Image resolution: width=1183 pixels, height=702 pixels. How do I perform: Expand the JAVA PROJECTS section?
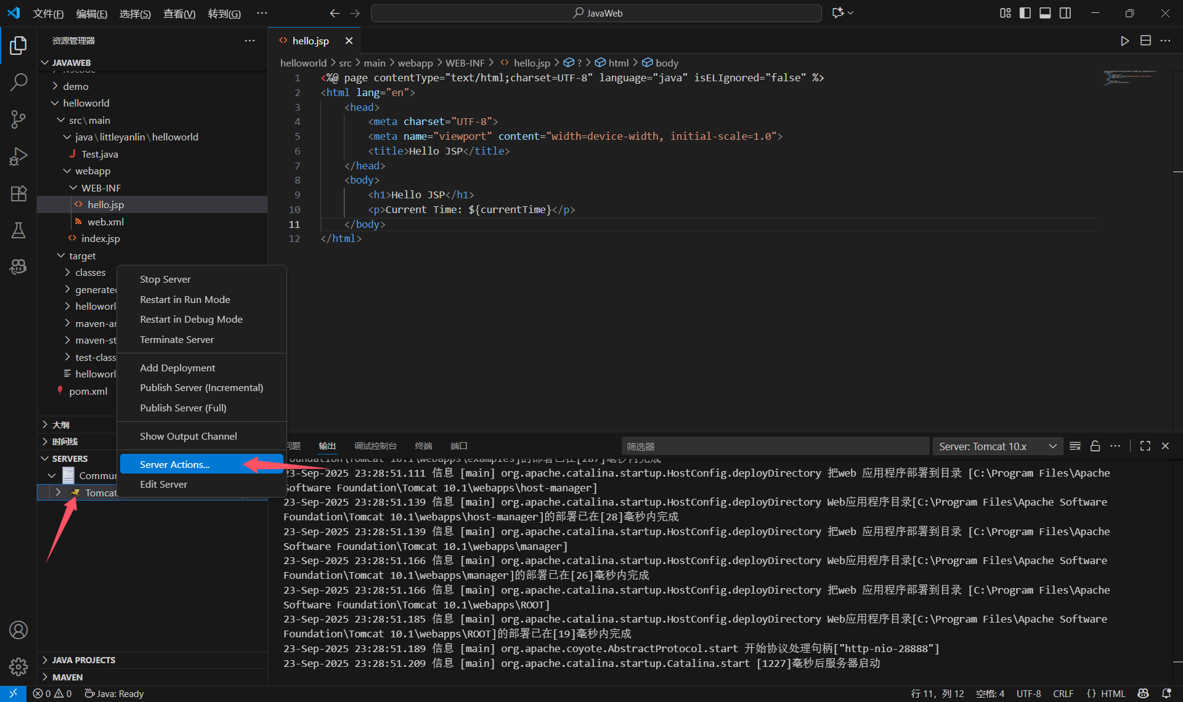(x=84, y=660)
